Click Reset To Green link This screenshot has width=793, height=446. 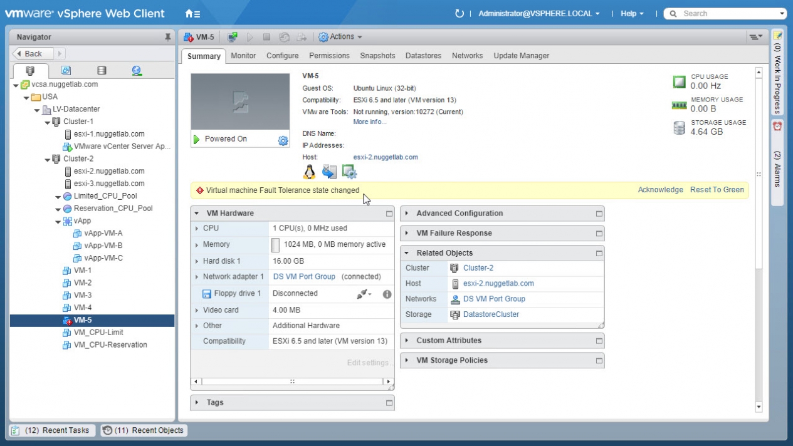click(x=717, y=190)
